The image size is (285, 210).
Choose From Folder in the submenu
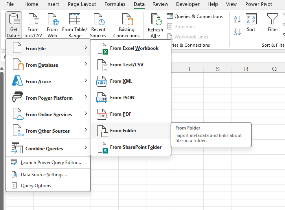[x=131, y=131]
